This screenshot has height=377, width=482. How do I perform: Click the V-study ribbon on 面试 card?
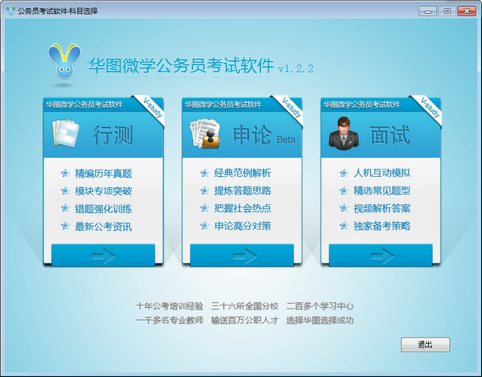[x=431, y=108]
